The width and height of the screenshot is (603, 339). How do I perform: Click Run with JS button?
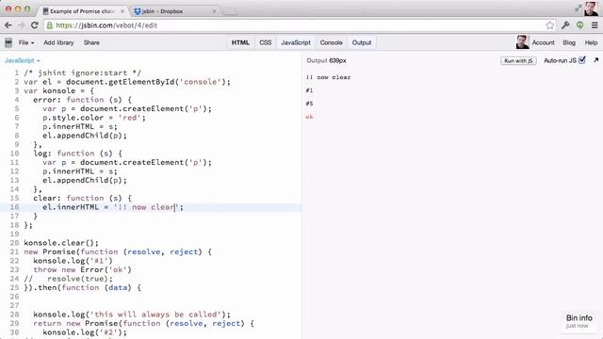(x=518, y=60)
